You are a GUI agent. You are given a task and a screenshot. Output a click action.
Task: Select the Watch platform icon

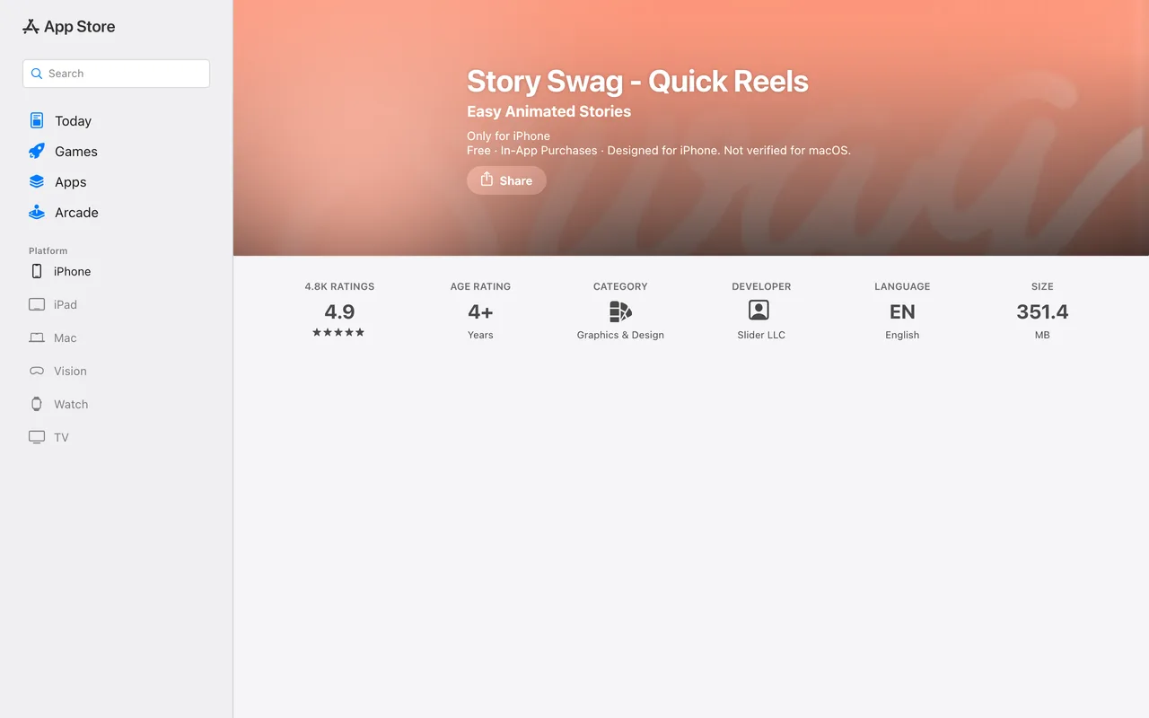click(37, 404)
